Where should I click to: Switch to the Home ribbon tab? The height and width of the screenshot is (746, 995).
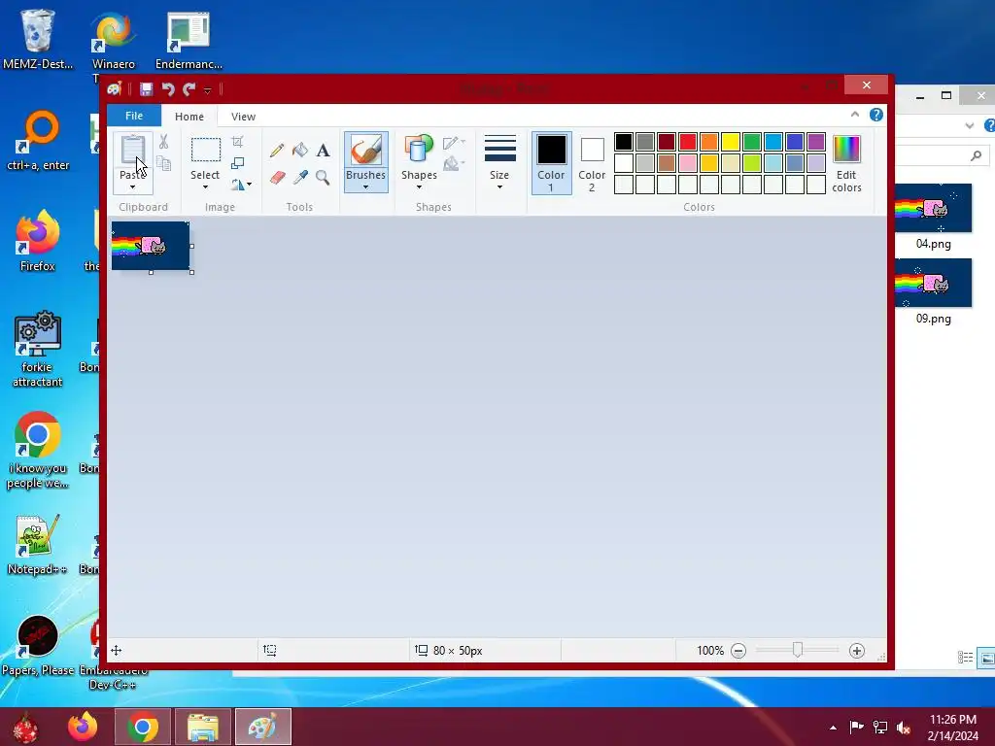point(189,117)
